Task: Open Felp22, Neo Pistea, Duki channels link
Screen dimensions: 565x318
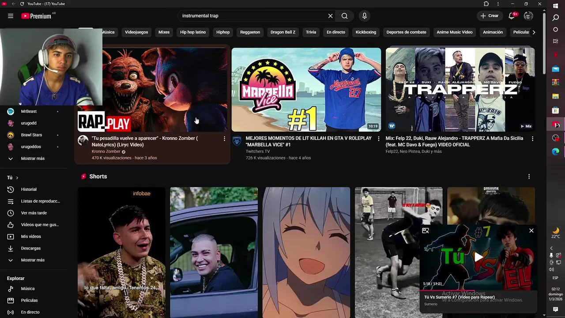Action: click(414, 151)
